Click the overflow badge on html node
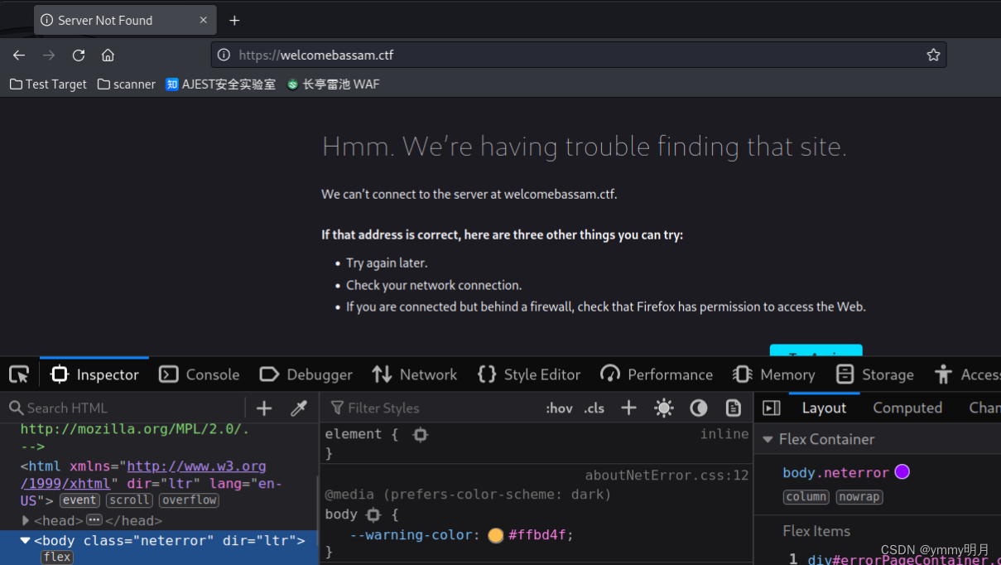Screen dimensions: 1001x565 [x=189, y=500]
